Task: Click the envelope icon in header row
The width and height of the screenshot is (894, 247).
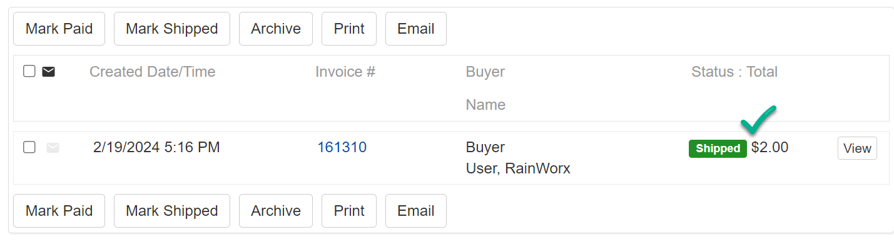Action: (x=48, y=72)
